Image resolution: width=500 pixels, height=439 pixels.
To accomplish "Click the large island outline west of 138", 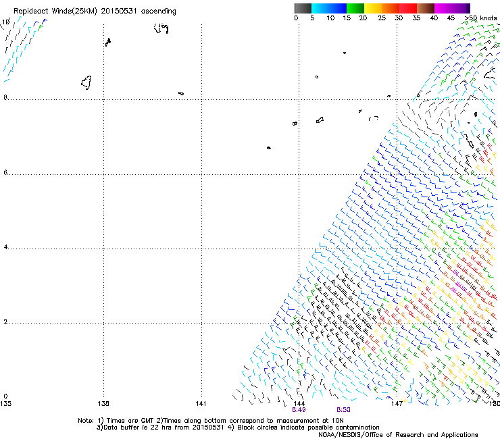I will point(86,82).
